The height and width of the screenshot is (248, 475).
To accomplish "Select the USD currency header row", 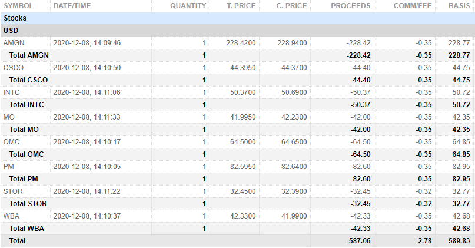I will coord(238,31).
